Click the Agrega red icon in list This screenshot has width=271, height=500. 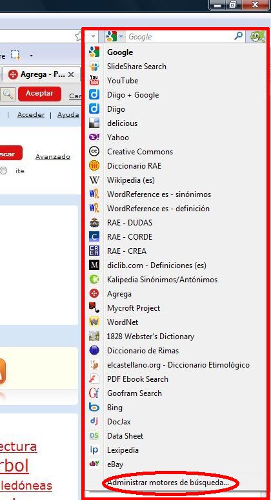(x=94, y=293)
